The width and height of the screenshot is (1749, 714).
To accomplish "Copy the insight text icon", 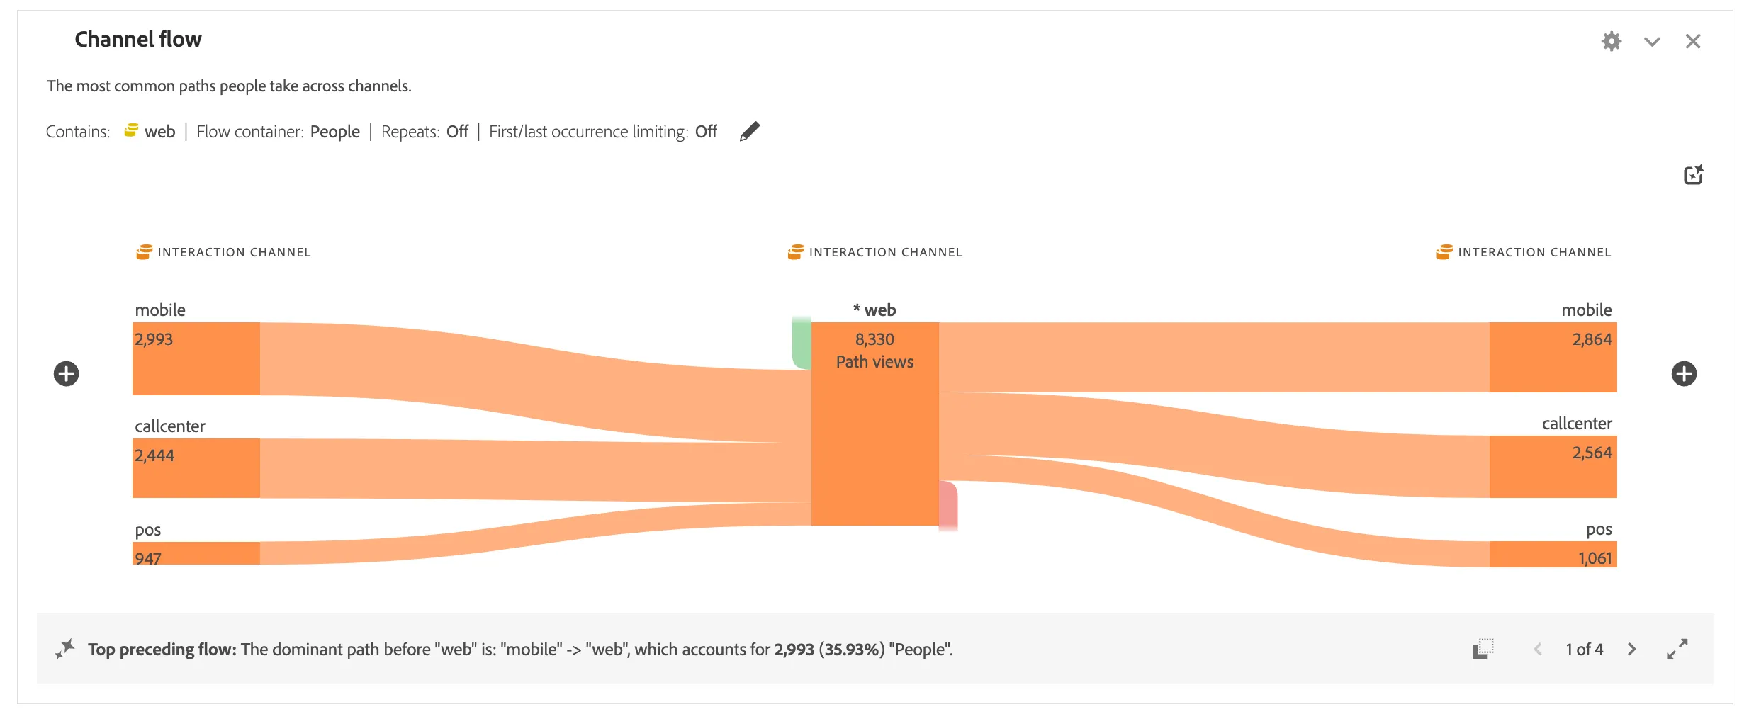I will [x=1483, y=650].
